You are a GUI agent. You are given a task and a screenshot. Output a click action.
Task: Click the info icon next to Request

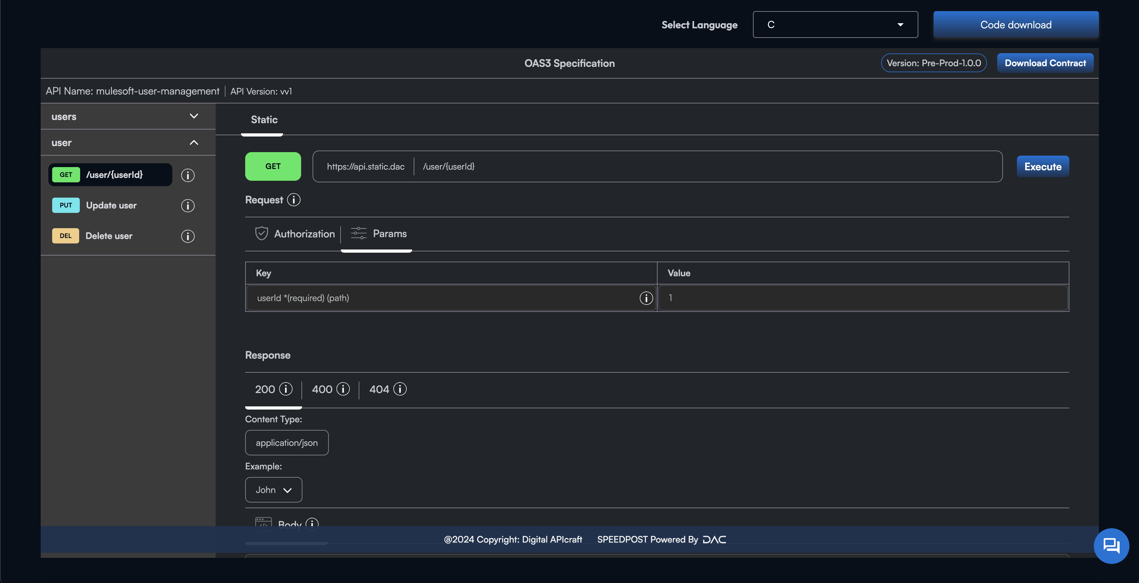(x=293, y=200)
